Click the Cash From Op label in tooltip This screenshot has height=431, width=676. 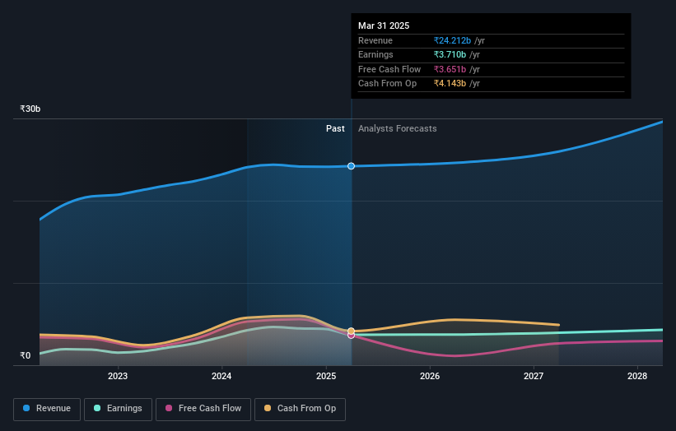(388, 84)
